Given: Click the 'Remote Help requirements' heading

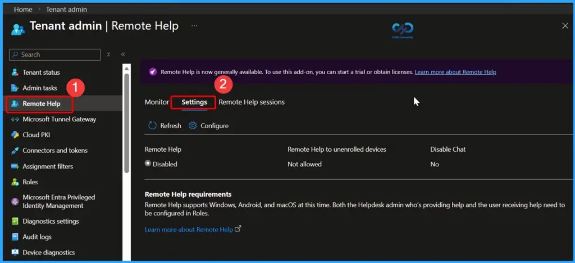Looking at the screenshot, I should 188,194.
